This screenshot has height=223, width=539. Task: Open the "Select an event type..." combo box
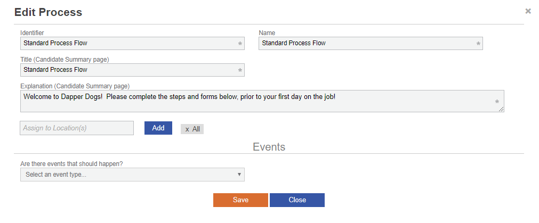[x=128, y=175]
